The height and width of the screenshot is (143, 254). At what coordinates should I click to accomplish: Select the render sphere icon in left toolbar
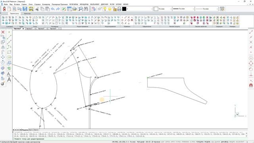(x=3, y=84)
